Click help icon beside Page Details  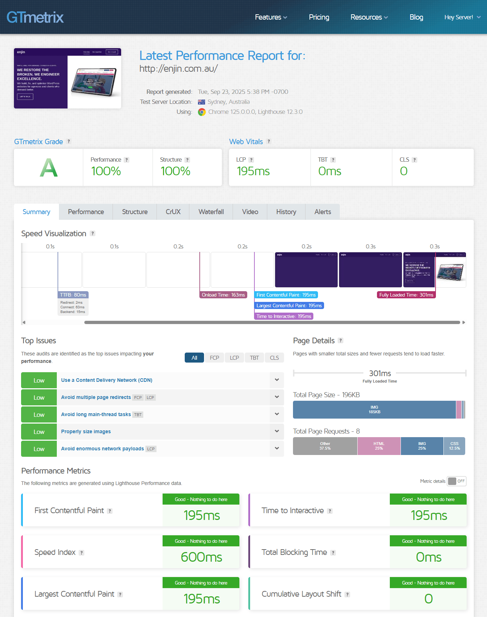[341, 340]
